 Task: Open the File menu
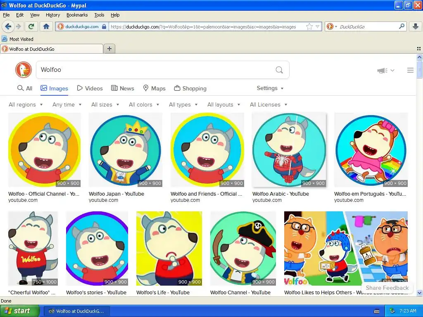click(6, 15)
